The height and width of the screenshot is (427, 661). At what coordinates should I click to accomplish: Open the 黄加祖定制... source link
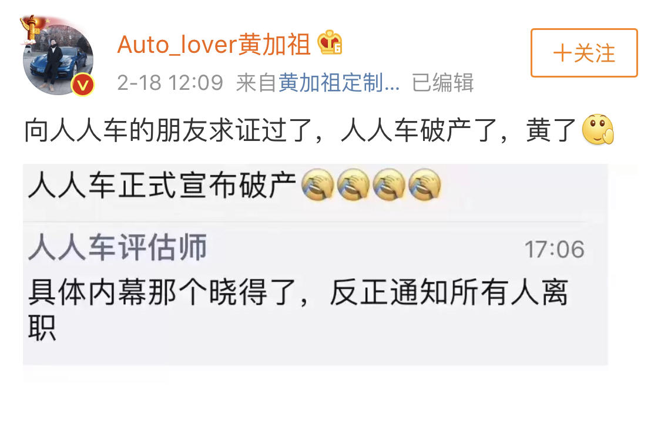tap(339, 82)
